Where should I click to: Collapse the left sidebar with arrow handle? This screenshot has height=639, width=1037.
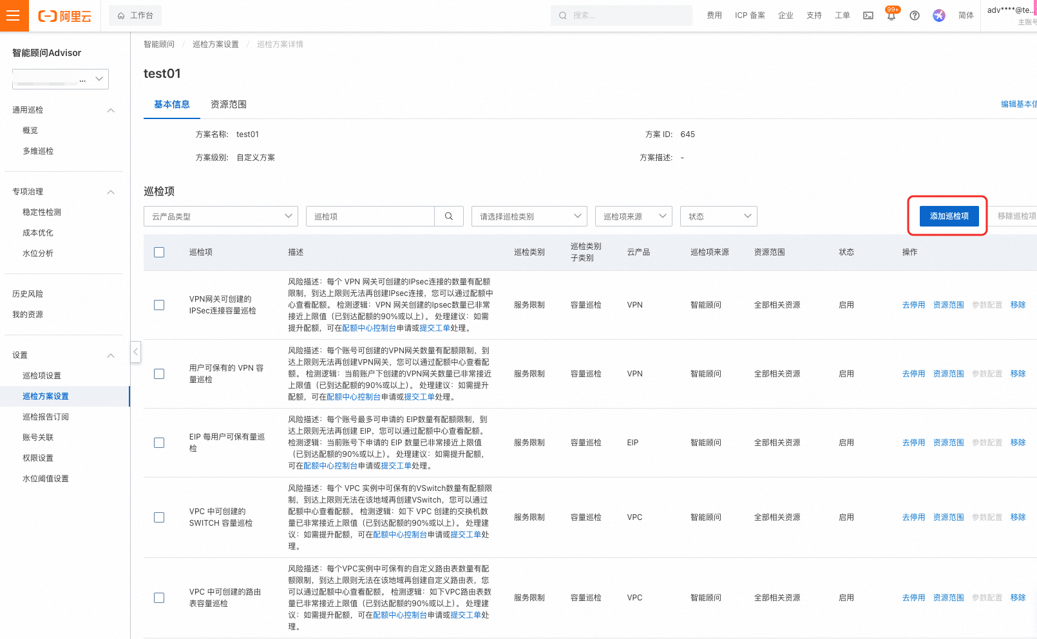tap(135, 352)
